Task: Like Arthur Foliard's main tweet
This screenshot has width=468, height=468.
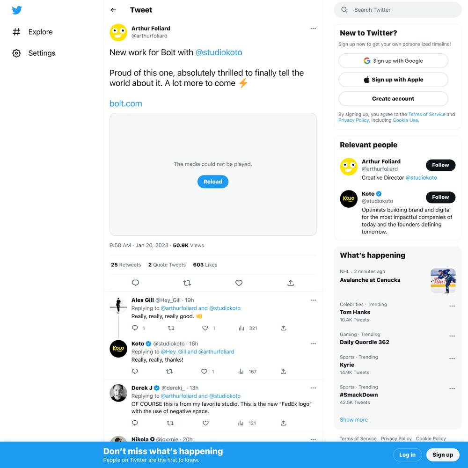Action: pos(239,283)
